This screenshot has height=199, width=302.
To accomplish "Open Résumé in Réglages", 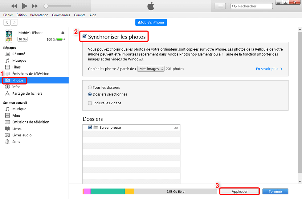I will click(x=19, y=54).
